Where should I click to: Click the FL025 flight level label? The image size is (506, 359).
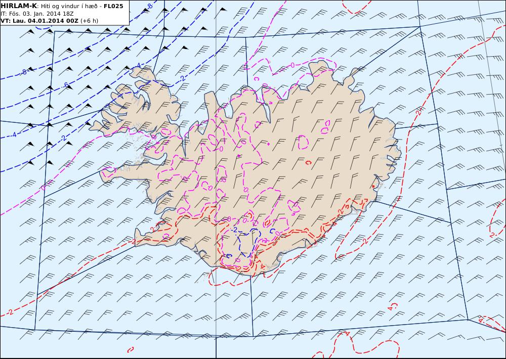(113, 6)
